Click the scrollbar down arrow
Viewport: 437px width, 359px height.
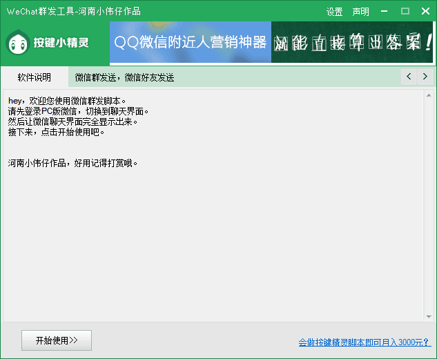pos(429,317)
